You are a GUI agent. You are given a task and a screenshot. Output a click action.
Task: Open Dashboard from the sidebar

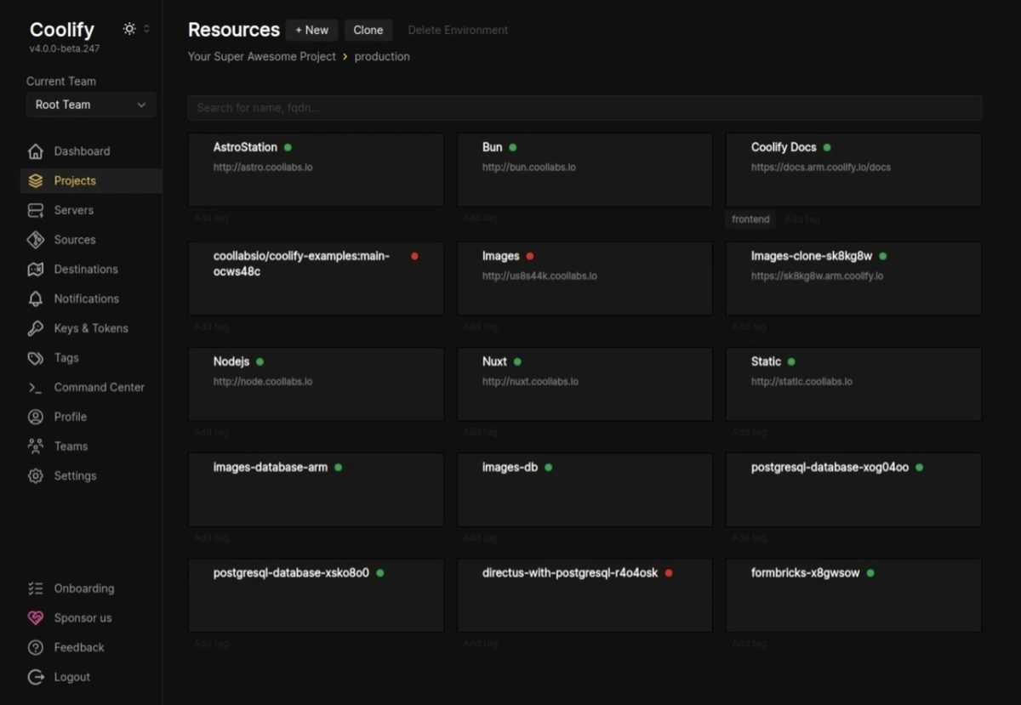tap(91, 151)
